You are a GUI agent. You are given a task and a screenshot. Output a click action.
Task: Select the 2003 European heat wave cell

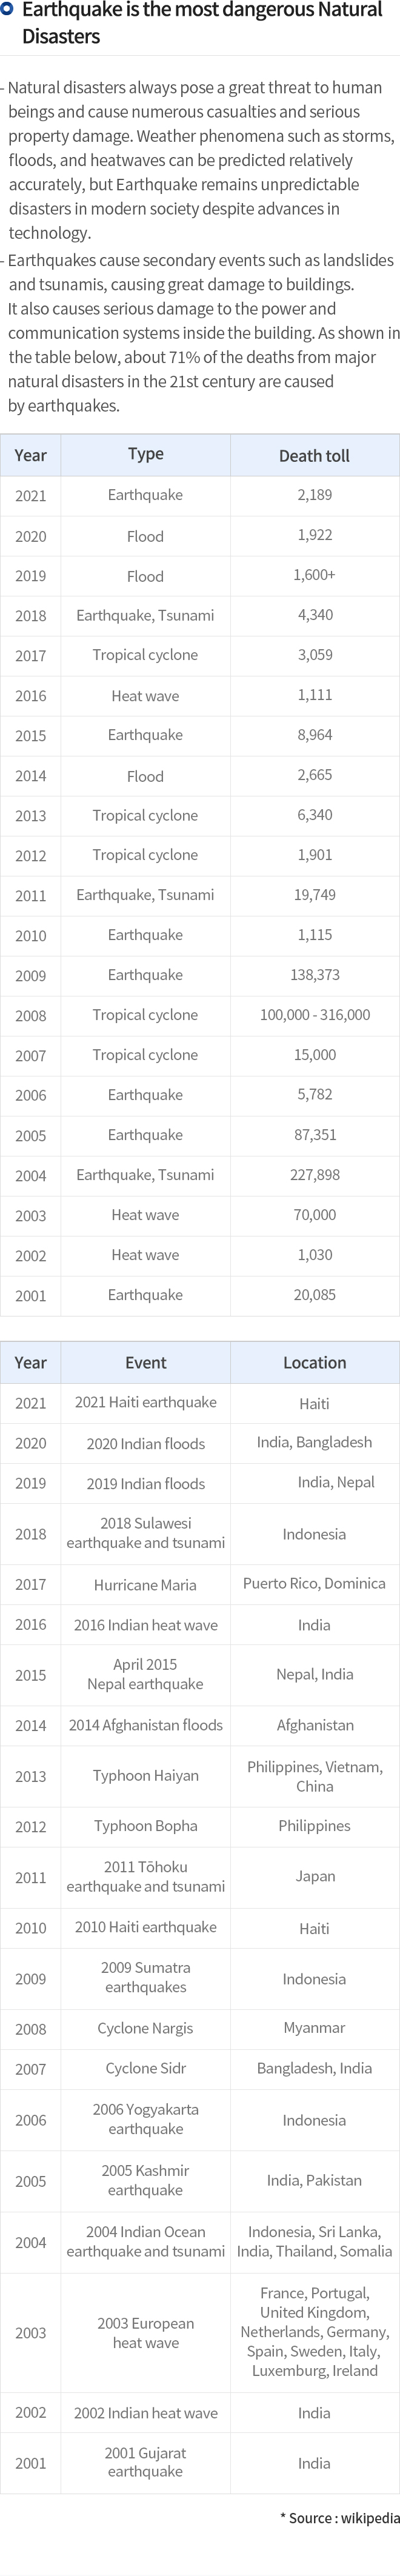145,2333
